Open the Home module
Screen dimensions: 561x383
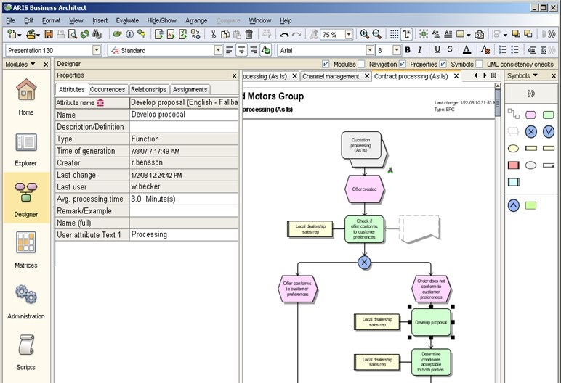(26, 96)
